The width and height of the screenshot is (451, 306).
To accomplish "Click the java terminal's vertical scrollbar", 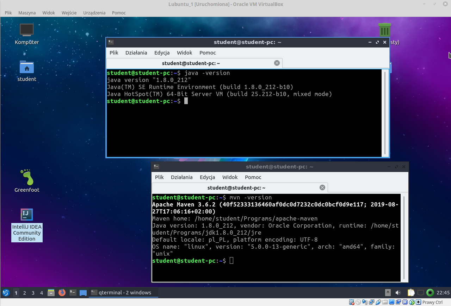I will [x=385, y=113].
